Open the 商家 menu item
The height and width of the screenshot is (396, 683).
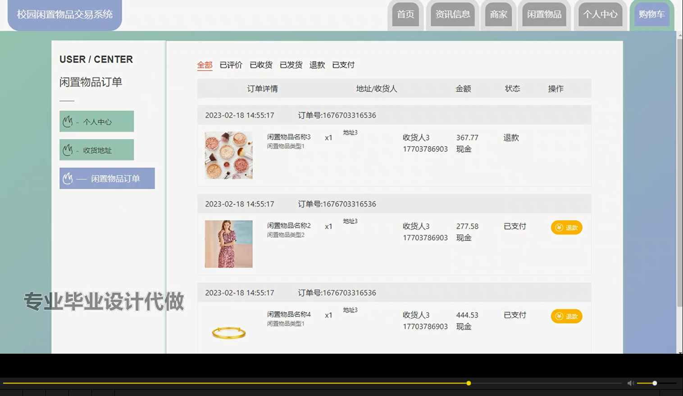[x=498, y=14]
